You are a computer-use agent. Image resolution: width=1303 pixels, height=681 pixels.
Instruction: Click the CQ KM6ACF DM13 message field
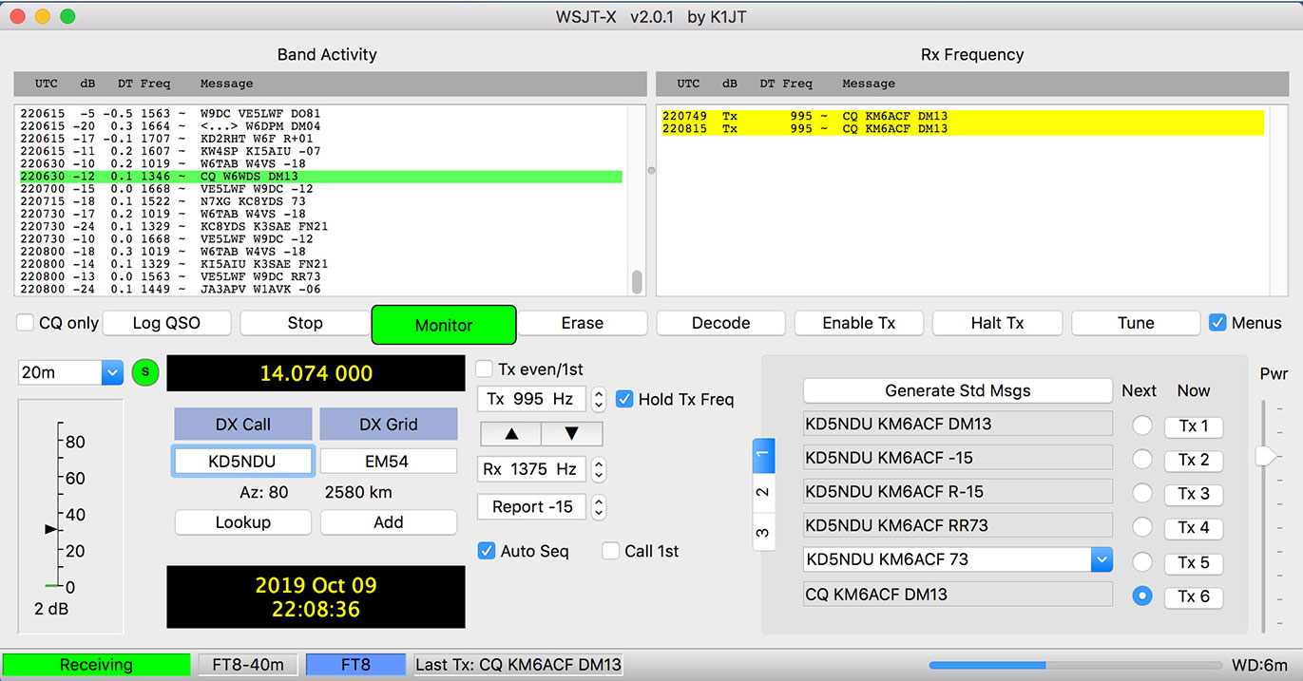pos(958,595)
